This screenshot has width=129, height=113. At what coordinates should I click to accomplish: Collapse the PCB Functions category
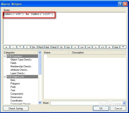coord(5,56)
